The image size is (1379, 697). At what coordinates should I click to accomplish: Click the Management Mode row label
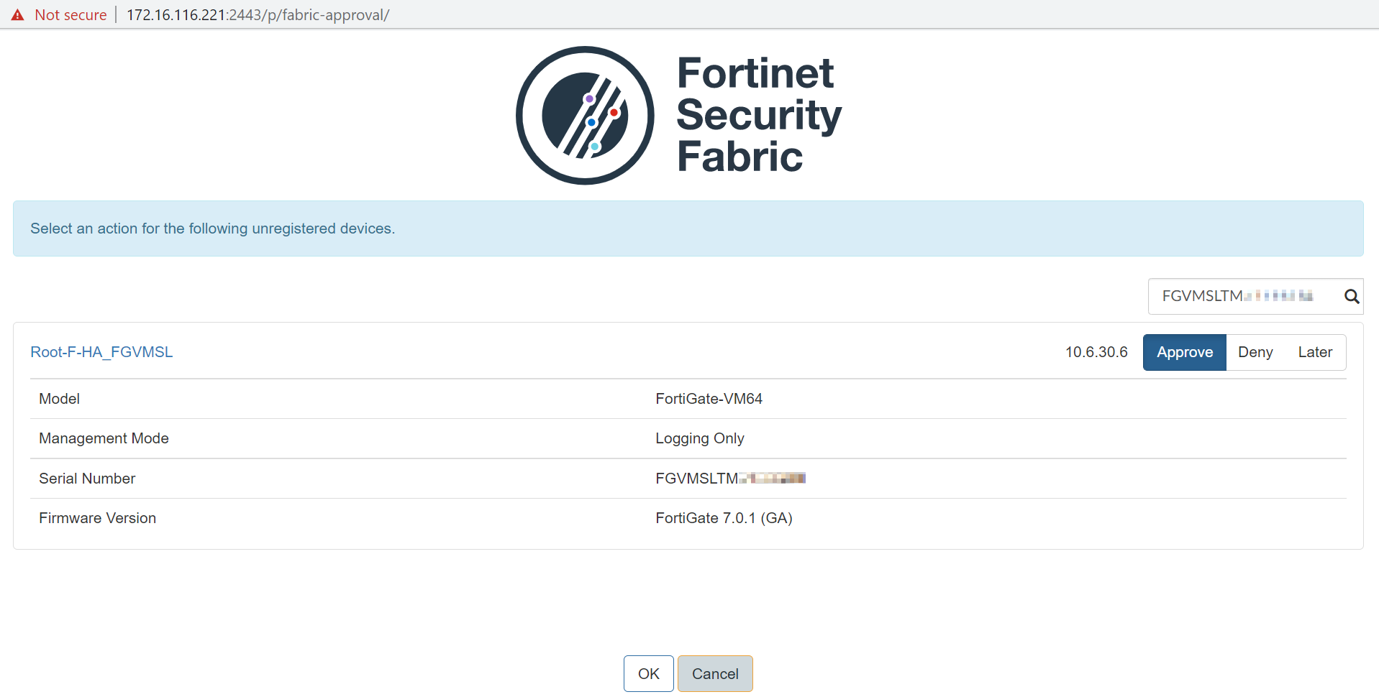point(103,438)
